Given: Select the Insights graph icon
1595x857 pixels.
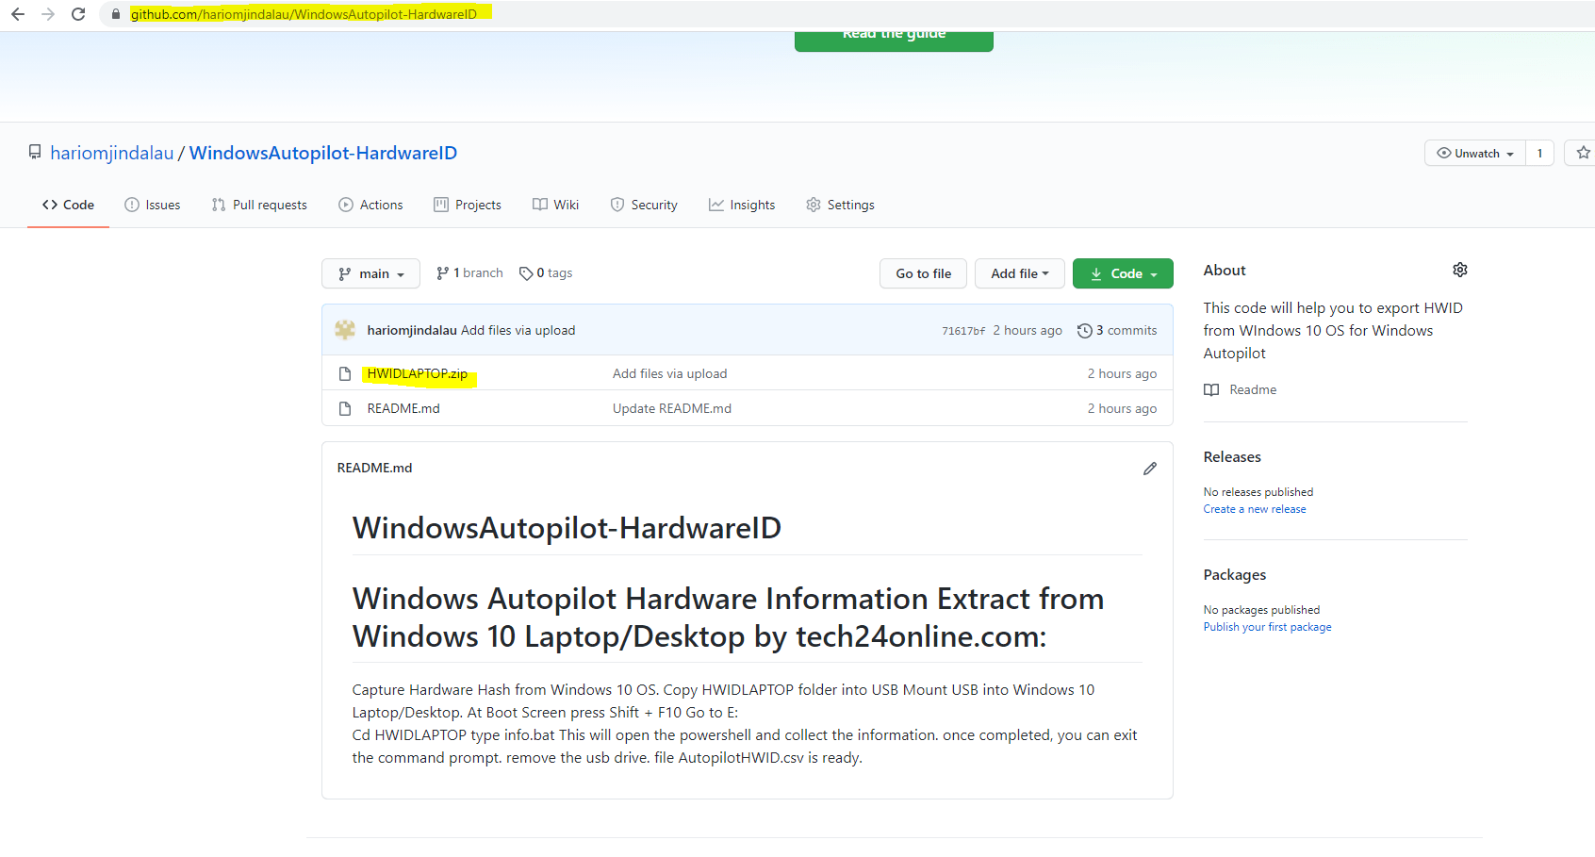Looking at the screenshot, I should (715, 205).
